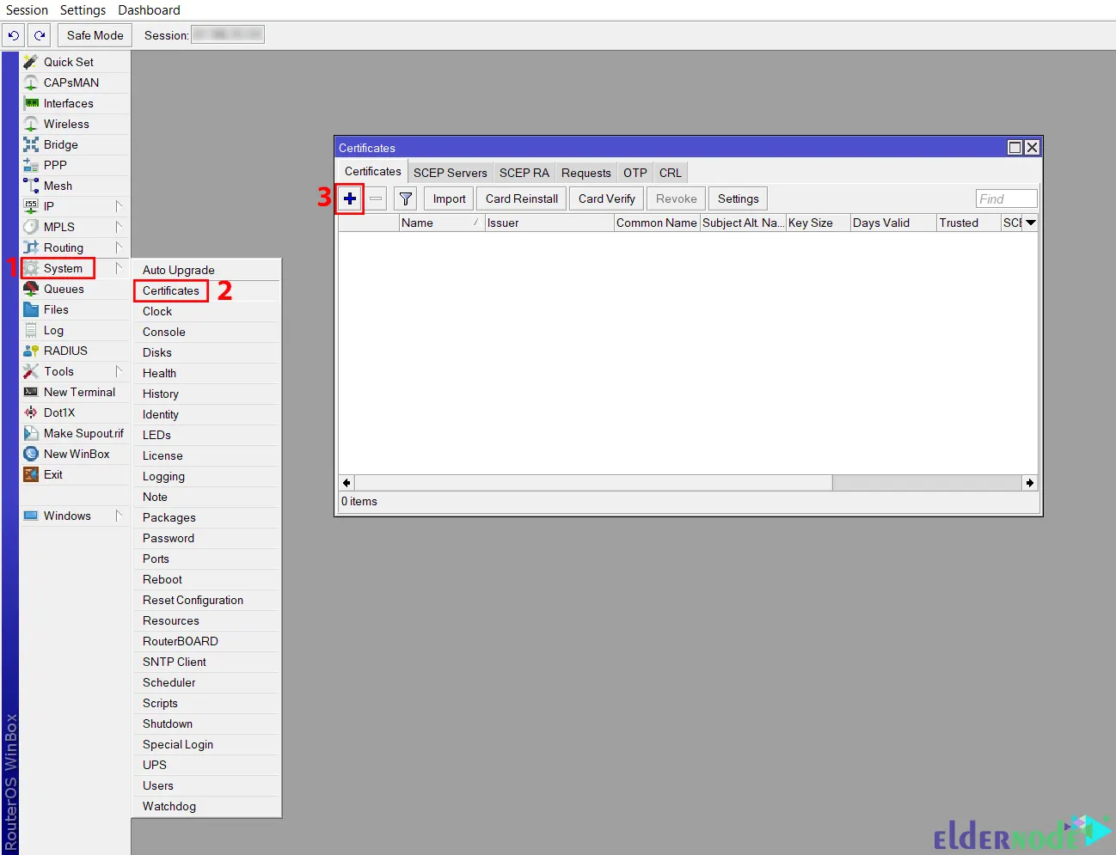Run Card Verify on certificates

tap(605, 198)
